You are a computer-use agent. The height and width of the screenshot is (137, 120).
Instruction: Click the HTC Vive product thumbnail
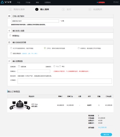pos(20,105)
